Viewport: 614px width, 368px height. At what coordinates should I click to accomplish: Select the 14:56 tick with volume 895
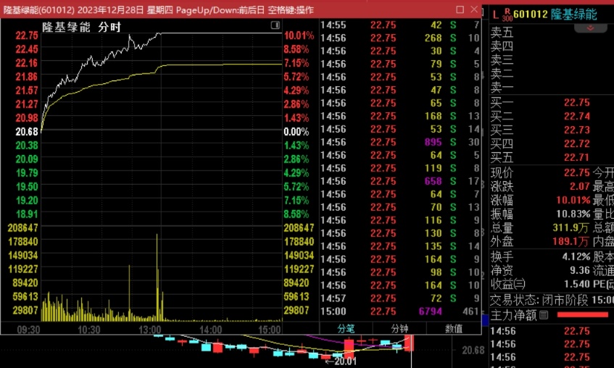400,142
